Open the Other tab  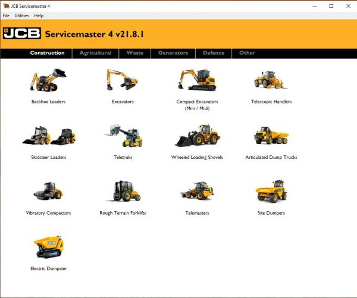[x=247, y=53]
